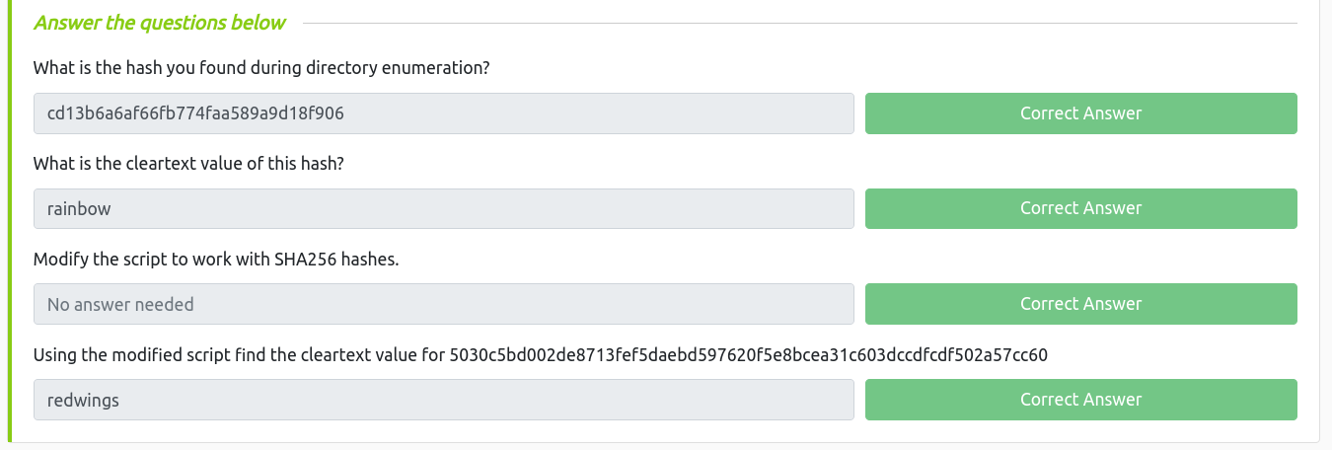The height and width of the screenshot is (450, 1332).
Task: Click the long 5030c5bd SHA256 hash string
Action: point(747,354)
